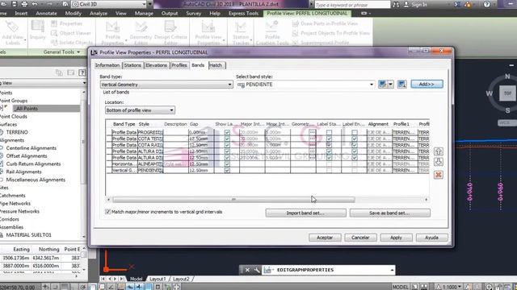Toggle Label Start checkbox for PROGRESI row

[329, 132]
